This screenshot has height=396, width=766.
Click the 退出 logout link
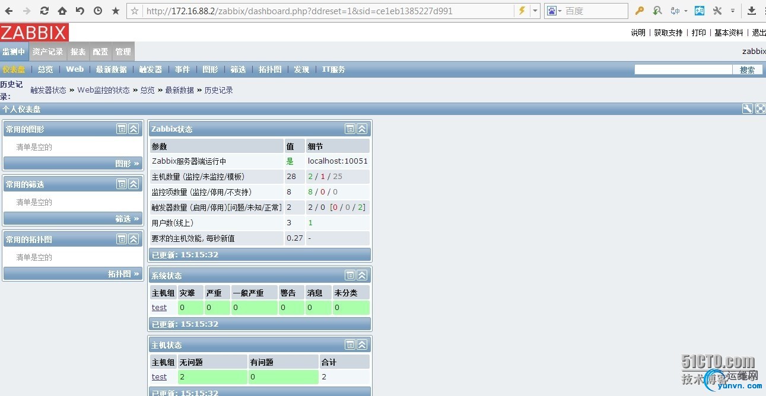[759, 33]
